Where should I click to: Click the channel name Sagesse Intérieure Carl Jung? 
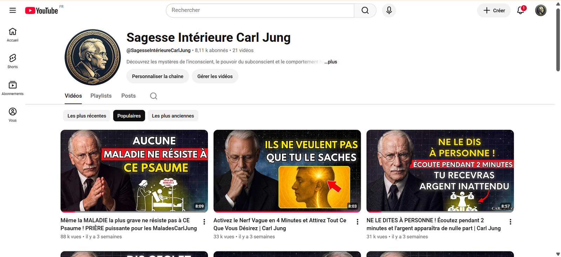pyautogui.click(x=209, y=38)
